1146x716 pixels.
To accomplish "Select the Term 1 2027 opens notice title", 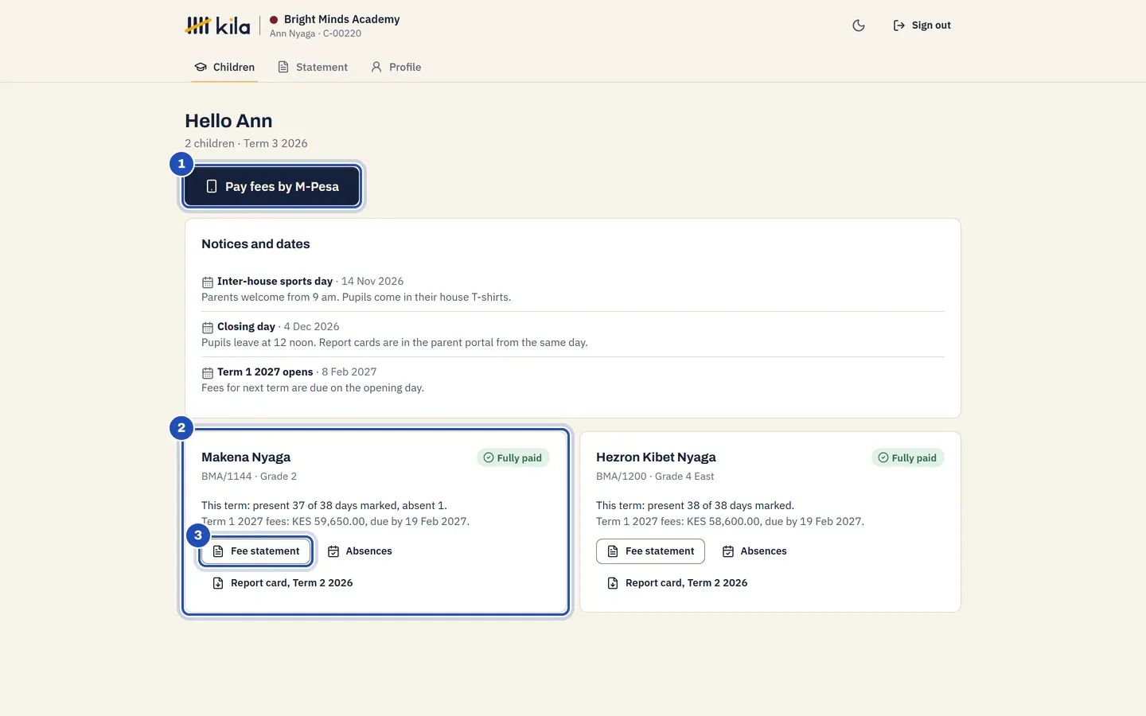I will pyautogui.click(x=265, y=372).
